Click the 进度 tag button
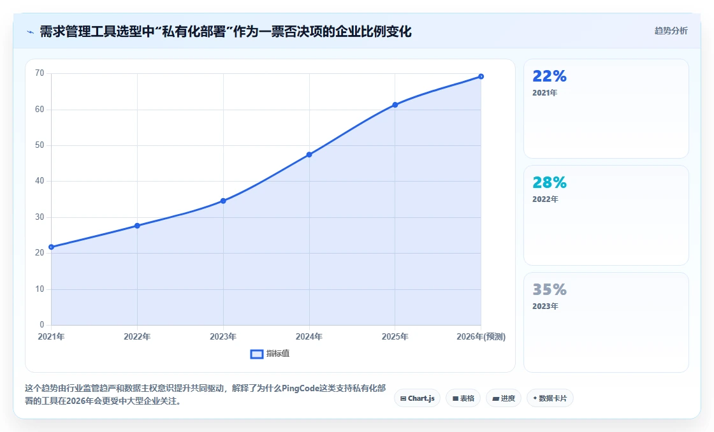This screenshot has width=714, height=432. click(x=504, y=398)
